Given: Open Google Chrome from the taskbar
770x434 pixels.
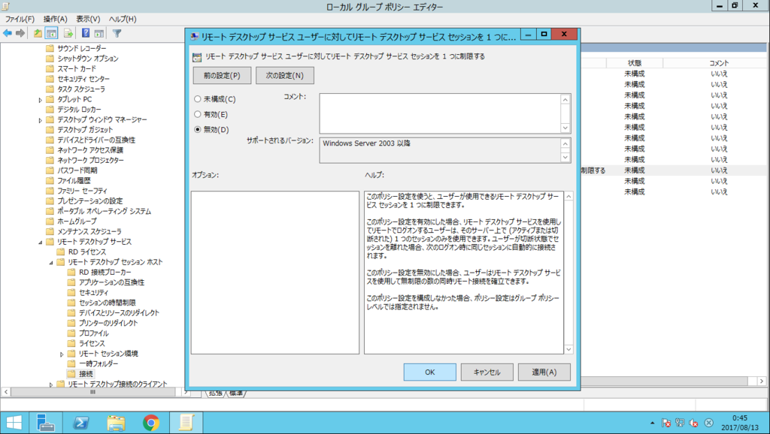Looking at the screenshot, I should [x=150, y=422].
